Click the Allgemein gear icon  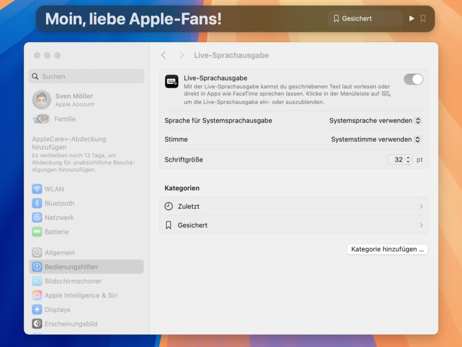pos(37,252)
